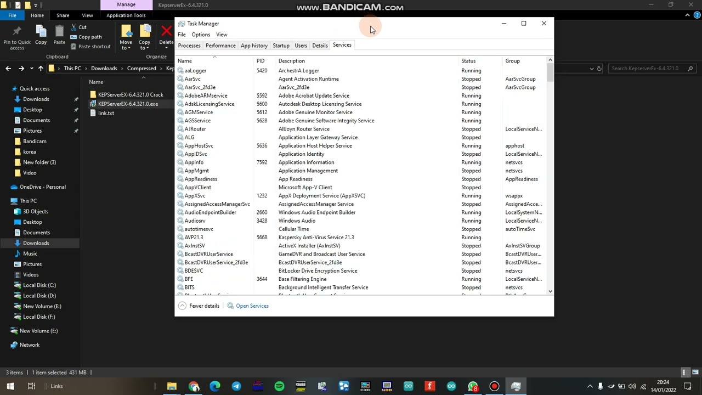The width and height of the screenshot is (702, 395).
Task: Open Task Manager's Options menu
Action: (201, 35)
